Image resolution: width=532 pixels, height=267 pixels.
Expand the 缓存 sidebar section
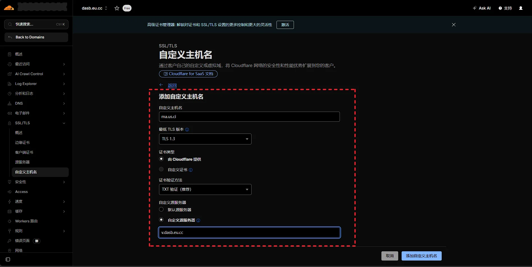pos(64,211)
